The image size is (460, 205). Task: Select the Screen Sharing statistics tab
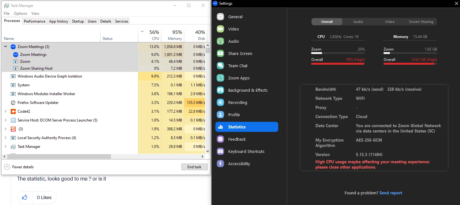[x=421, y=22]
